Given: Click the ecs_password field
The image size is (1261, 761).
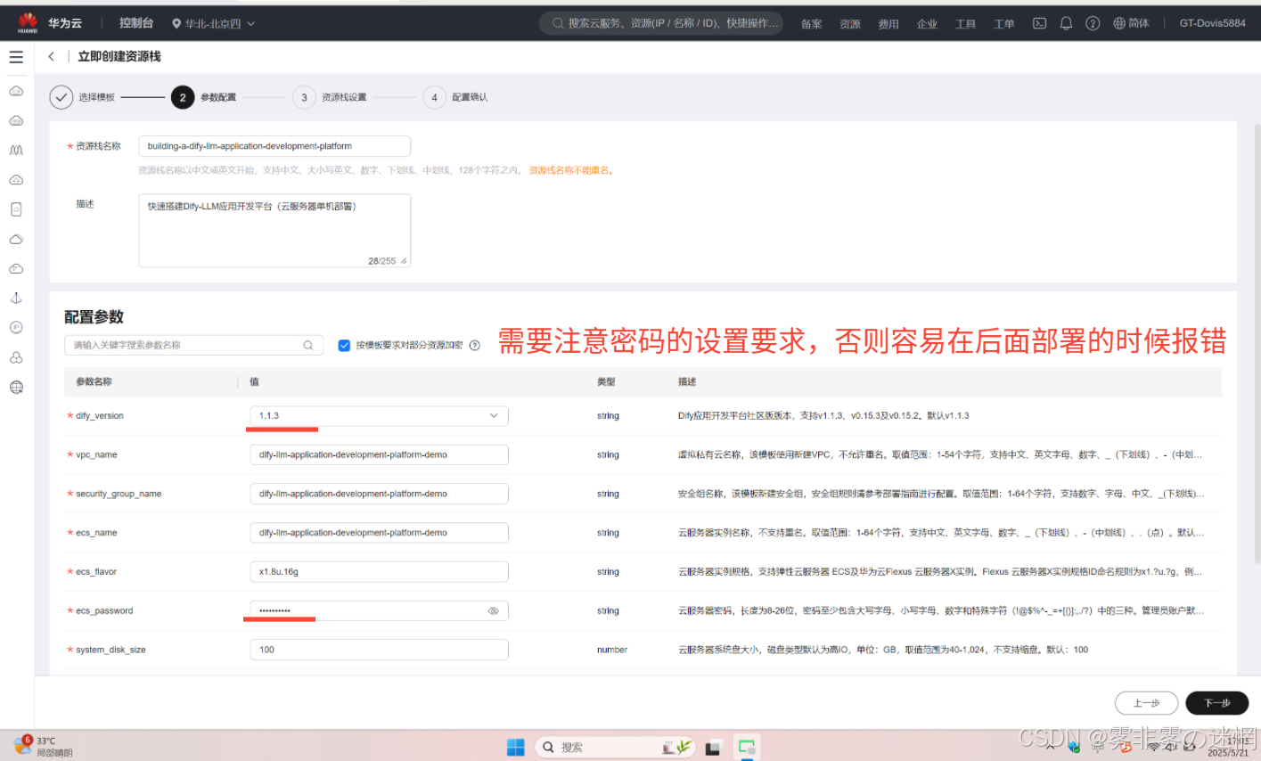Looking at the screenshot, I should coord(379,610).
